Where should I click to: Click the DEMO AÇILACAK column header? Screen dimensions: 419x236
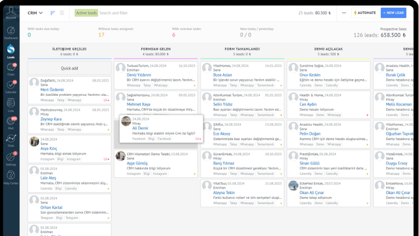(329, 49)
